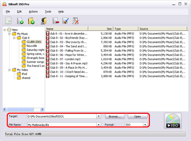Collapse the My Video tree node
Screen dimensions: 191x141
10,70
